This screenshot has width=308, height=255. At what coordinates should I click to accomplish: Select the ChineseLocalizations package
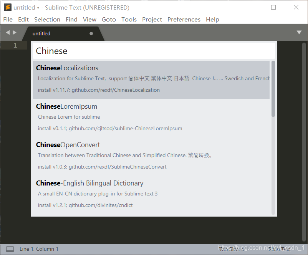(151, 80)
